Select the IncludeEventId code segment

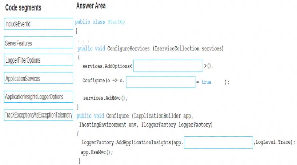[x=39, y=24]
